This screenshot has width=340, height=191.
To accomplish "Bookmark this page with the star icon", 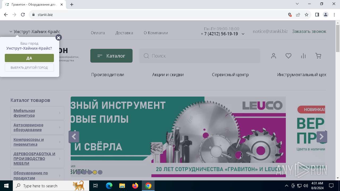I will (307, 15).
